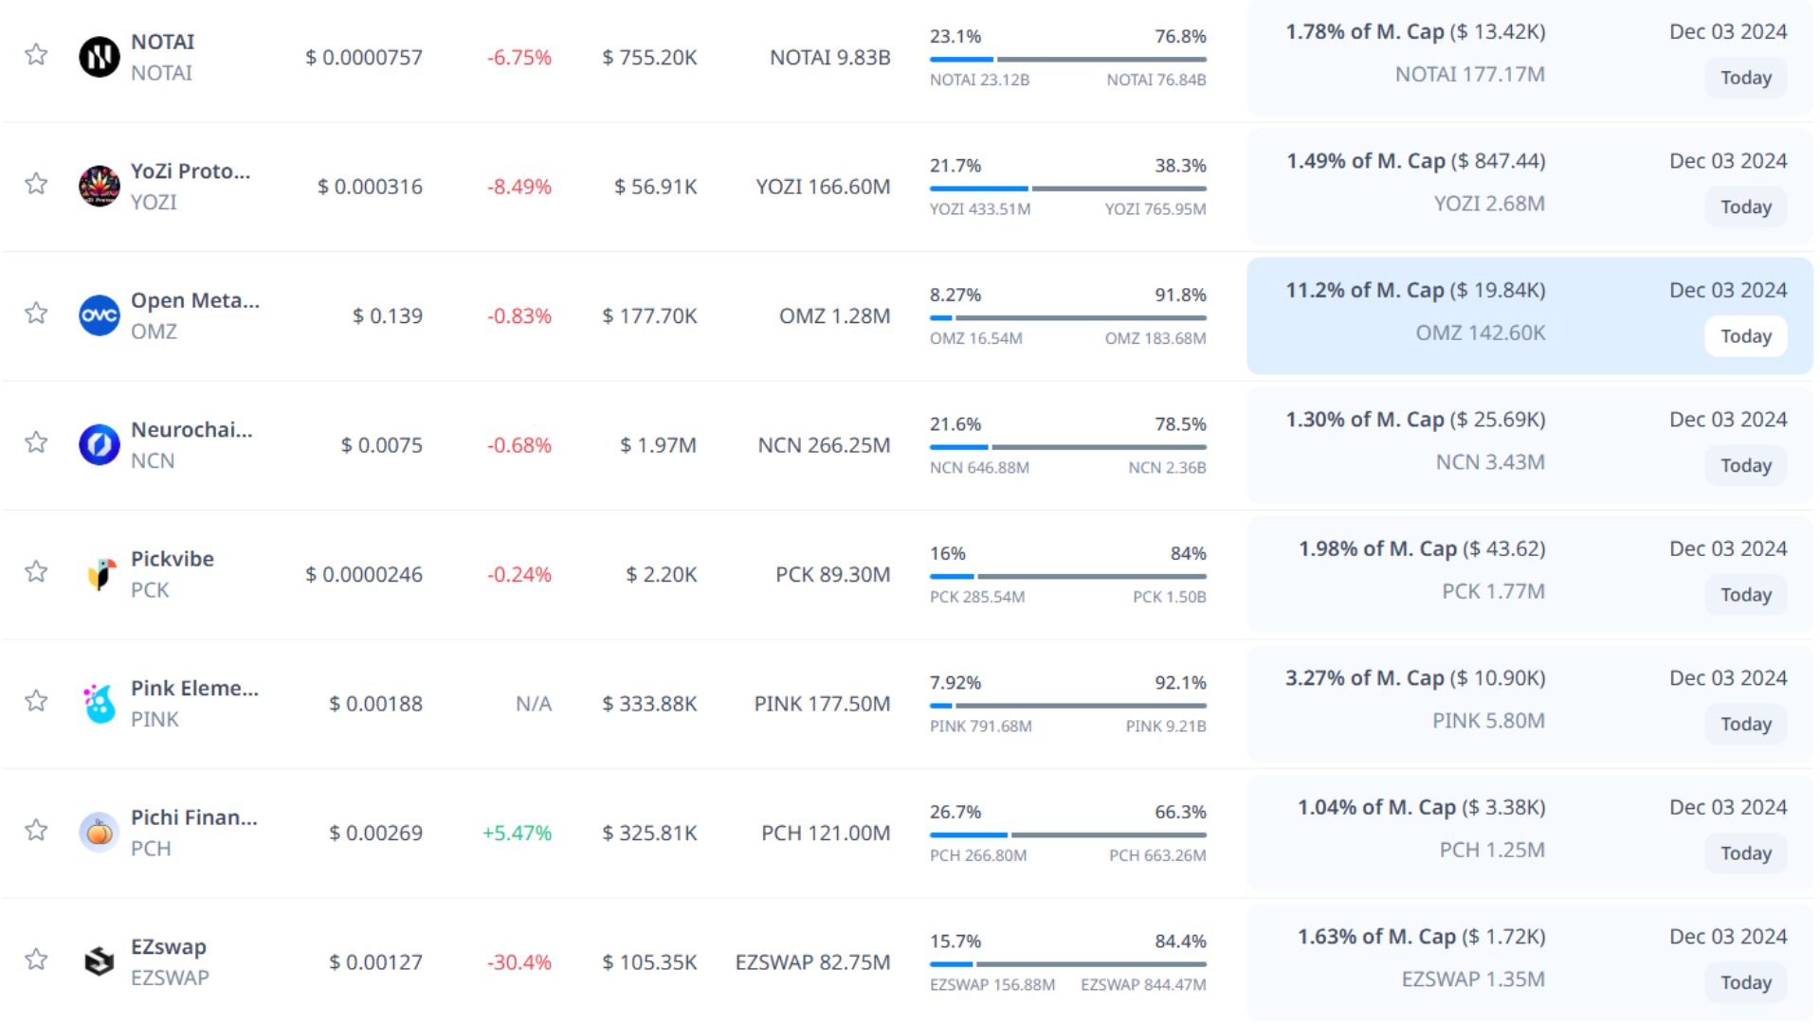
Task: Click the Pink Elements flask logo
Action: pyautogui.click(x=99, y=703)
